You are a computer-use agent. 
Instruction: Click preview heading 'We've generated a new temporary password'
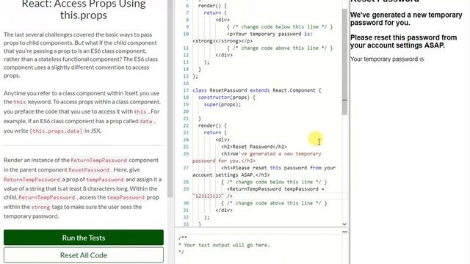click(406, 18)
